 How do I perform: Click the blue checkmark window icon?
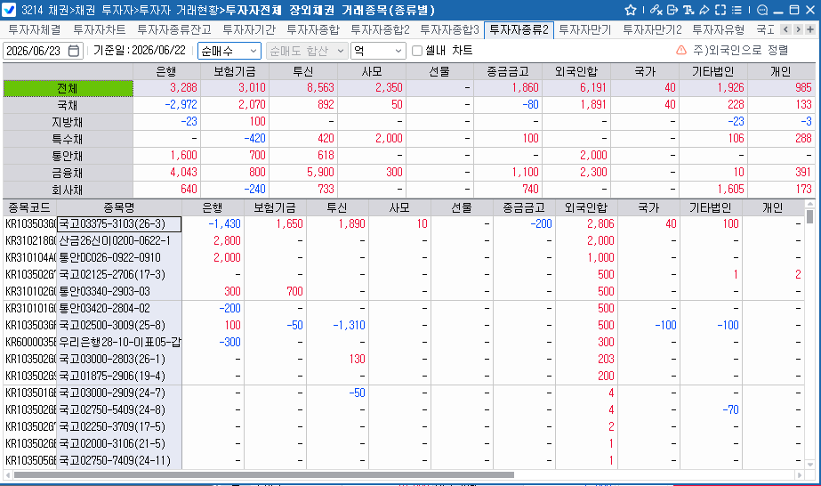pos(9,10)
